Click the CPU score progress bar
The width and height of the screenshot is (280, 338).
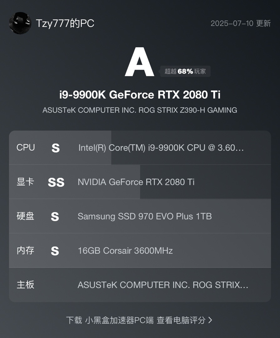(60, 148)
